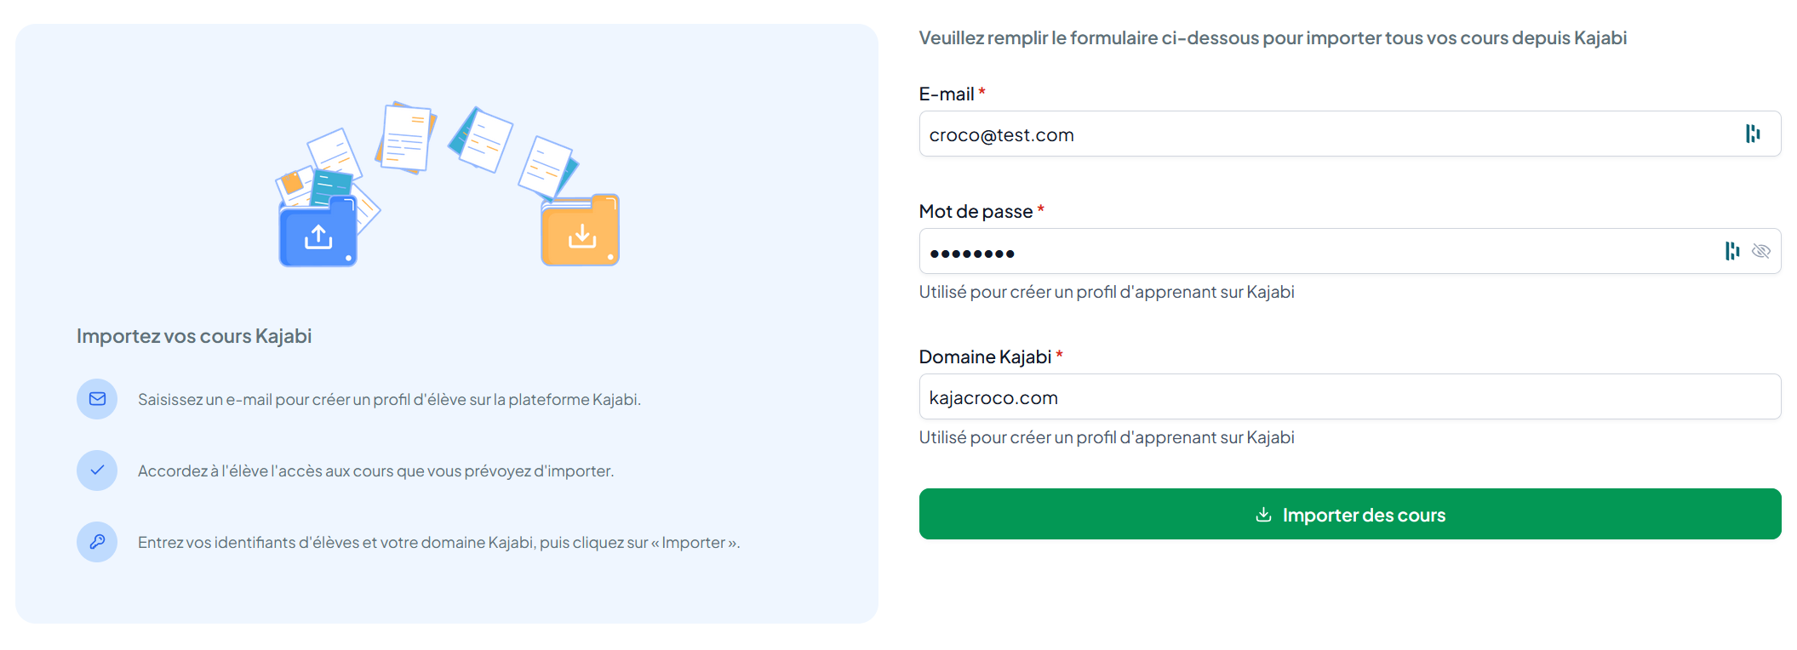Click the Importer des cours button
Screen dimensions: 1797x650
tap(1350, 514)
